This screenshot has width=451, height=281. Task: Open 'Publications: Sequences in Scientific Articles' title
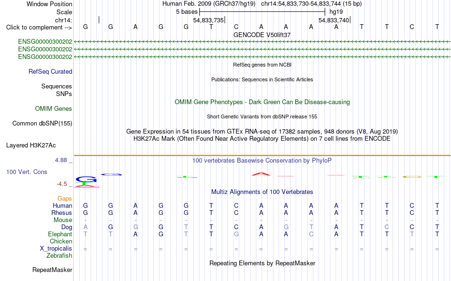[262, 79]
